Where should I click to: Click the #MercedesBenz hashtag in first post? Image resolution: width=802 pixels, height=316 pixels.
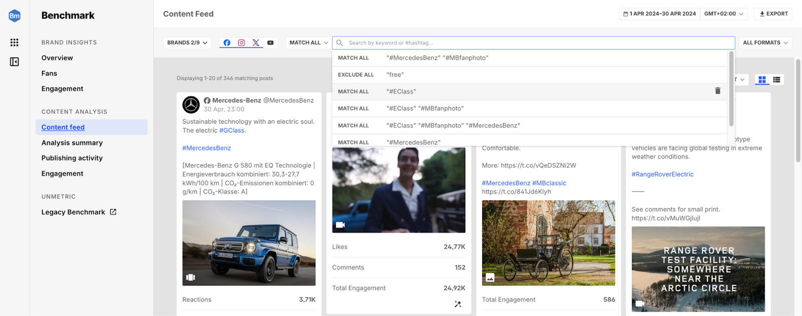[207, 148]
